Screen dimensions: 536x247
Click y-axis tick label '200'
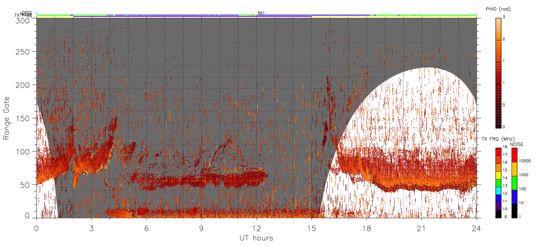coord(23,85)
